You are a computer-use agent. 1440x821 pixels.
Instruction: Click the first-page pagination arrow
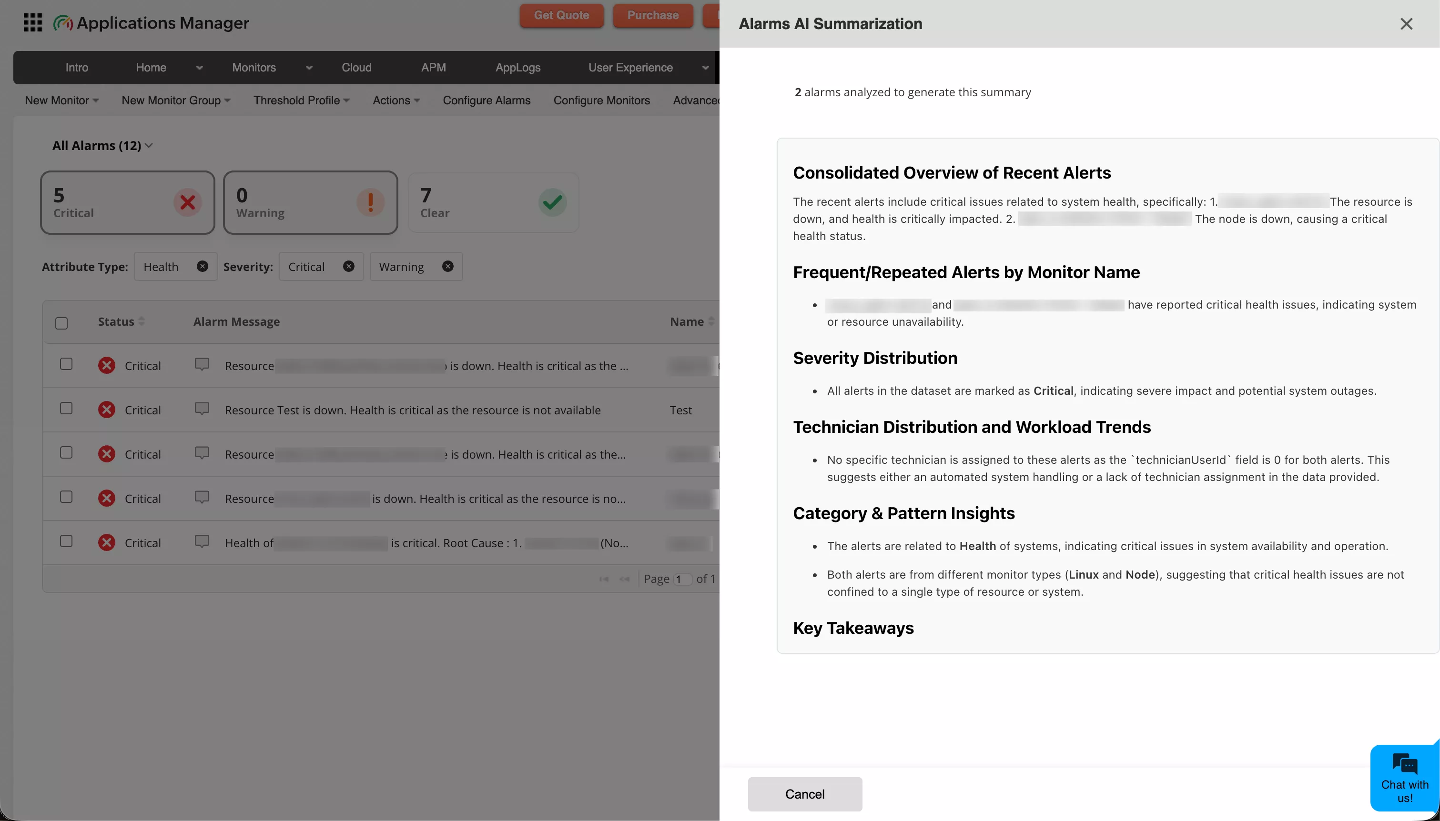pyautogui.click(x=604, y=579)
